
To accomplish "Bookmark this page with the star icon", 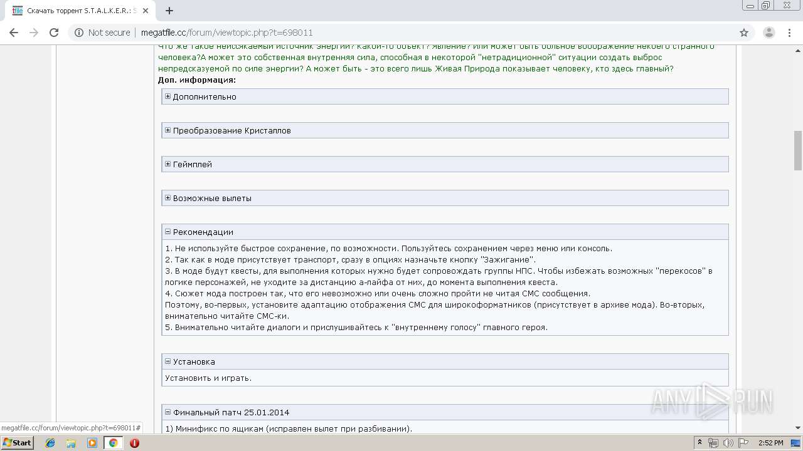I will point(744,33).
